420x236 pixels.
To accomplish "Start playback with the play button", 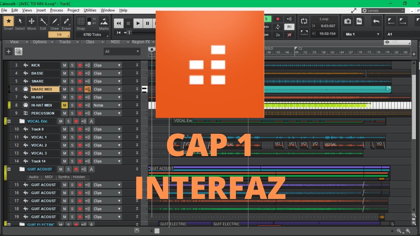I will 138,23.
